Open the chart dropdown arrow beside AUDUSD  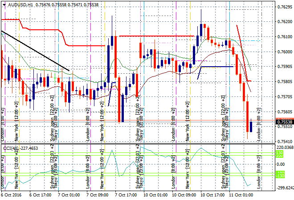(x=3, y=4)
